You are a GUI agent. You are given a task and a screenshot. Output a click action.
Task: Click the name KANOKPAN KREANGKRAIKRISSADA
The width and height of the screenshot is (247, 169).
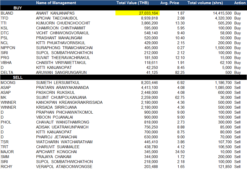click(x=69, y=102)
